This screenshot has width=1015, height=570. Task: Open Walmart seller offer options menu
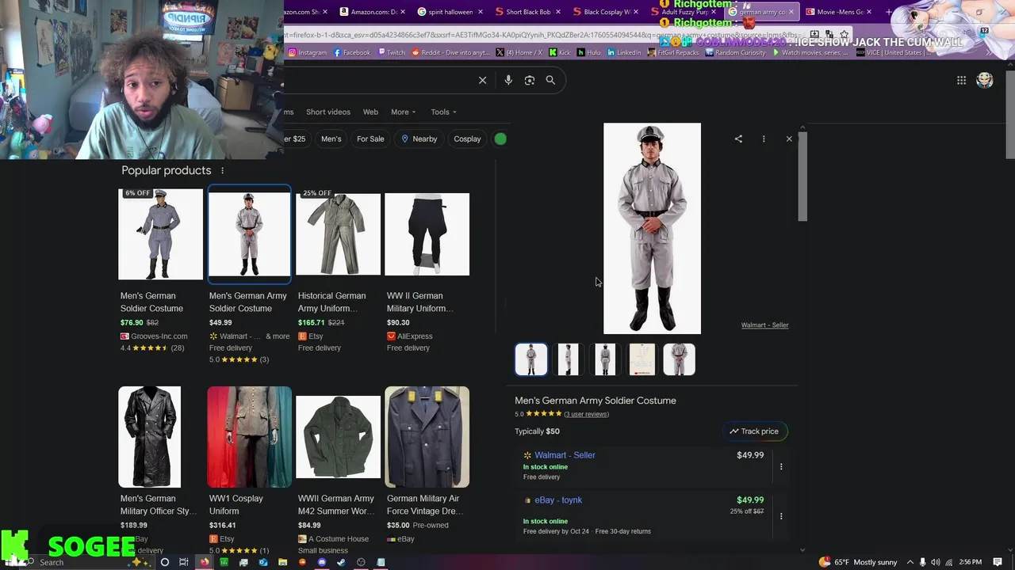coord(781,466)
